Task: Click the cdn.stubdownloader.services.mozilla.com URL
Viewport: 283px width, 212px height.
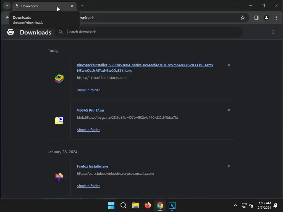Action: 115,173
